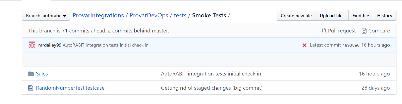Click Create new file button
The height and width of the screenshot is (104, 402).
pyautogui.click(x=296, y=15)
